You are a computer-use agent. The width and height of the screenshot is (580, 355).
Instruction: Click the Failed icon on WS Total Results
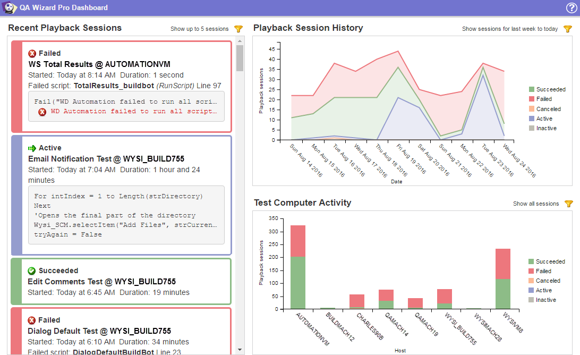(32, 53)
